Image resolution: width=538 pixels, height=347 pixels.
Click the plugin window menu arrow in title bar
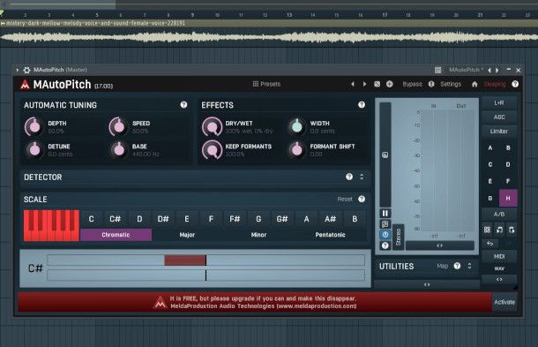click(x=17, y=70)
